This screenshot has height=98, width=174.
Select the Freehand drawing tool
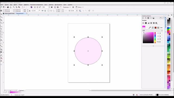tap(1, 26)
